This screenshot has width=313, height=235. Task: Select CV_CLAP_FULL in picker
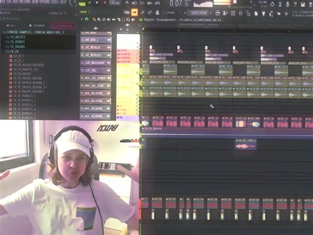tap(96, 70)
